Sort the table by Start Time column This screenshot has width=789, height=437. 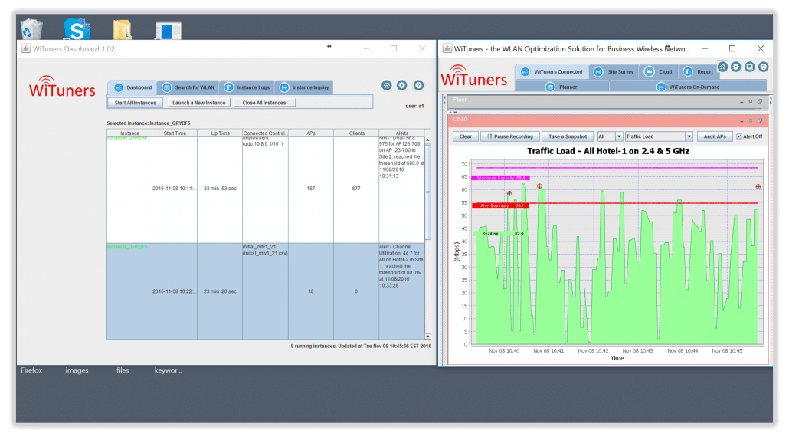[x=175, y=133]
